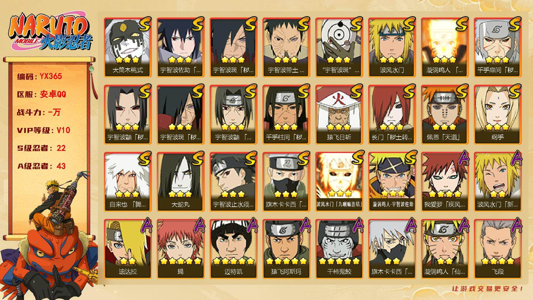Viewport: 533px width, 300px height.
Task: Click the S级忍者 22 count
Action: (41, 148)
